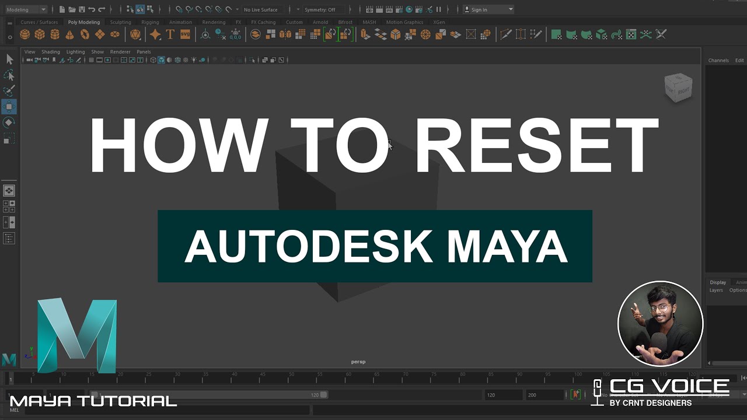Toggle textured display in viewport toolbar
Image resolution: width=747 pixels, height=420 pixels.
point(186,60)
